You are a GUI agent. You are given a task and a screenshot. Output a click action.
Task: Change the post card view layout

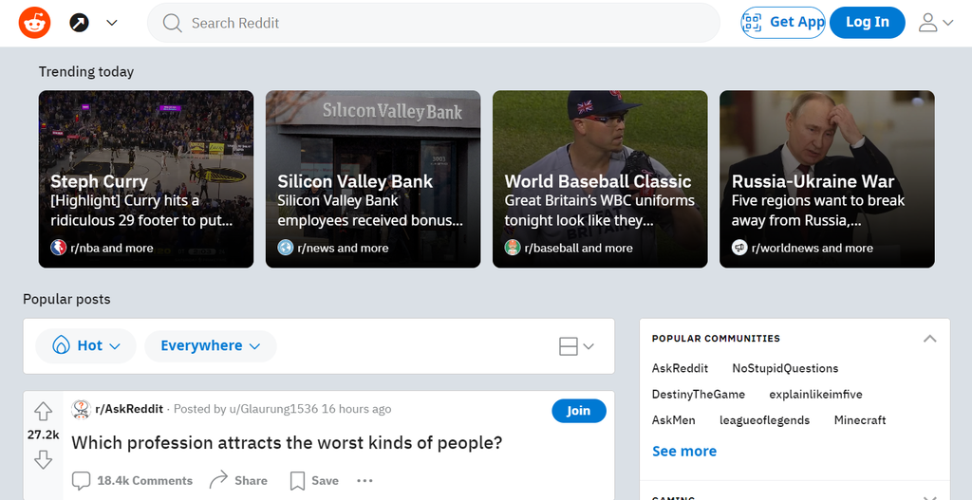pos(576,346)
